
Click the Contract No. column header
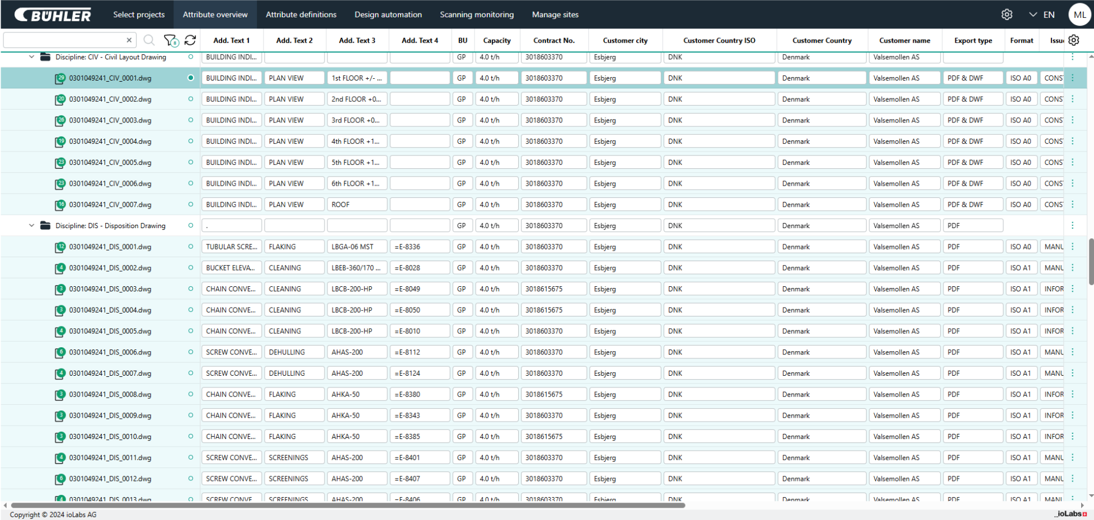553,40
